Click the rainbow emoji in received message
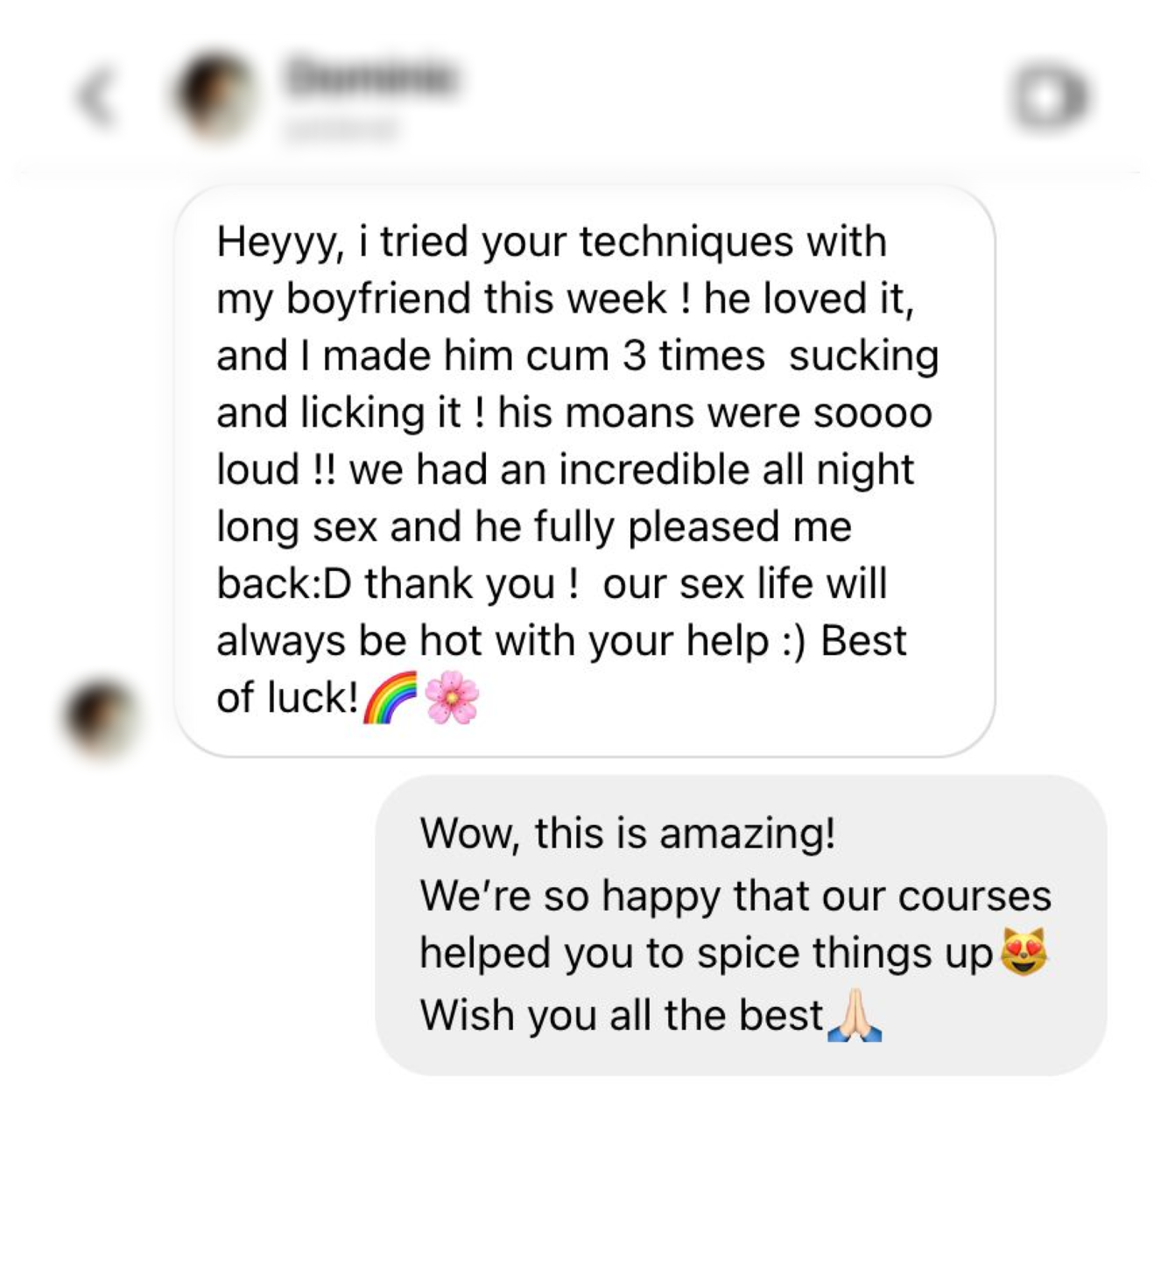This screenshot has height=1261, width=1161. click(x=391, y=698)
